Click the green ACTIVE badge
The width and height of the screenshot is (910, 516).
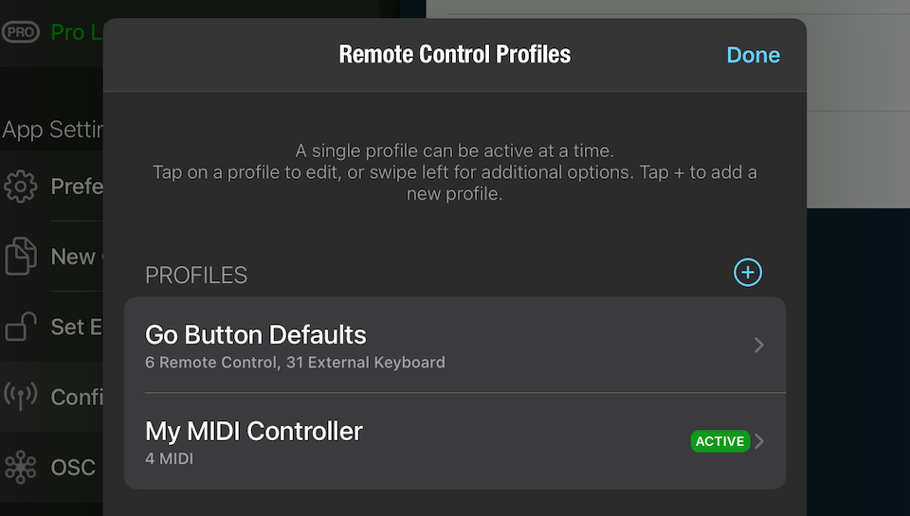point(719,441)
